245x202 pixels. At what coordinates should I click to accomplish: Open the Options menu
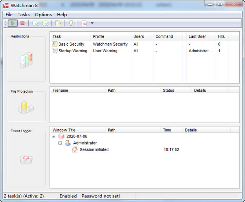(x=43, y=15)
